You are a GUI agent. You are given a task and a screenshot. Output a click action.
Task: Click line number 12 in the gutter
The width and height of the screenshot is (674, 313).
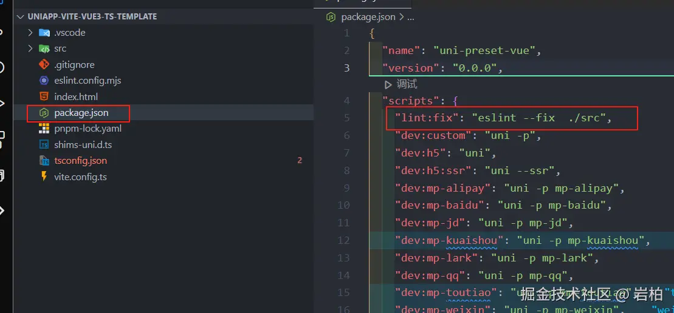point(344,241)
